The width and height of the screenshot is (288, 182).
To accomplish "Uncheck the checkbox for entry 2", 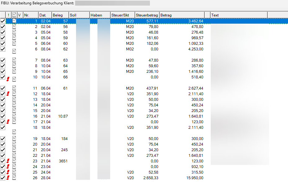I will tap(3, 27).
